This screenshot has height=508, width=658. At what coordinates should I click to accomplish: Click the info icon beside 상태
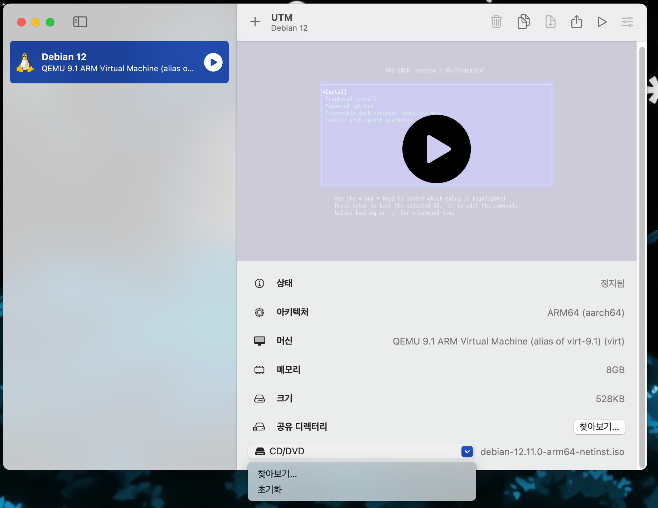tap(259, 283)
